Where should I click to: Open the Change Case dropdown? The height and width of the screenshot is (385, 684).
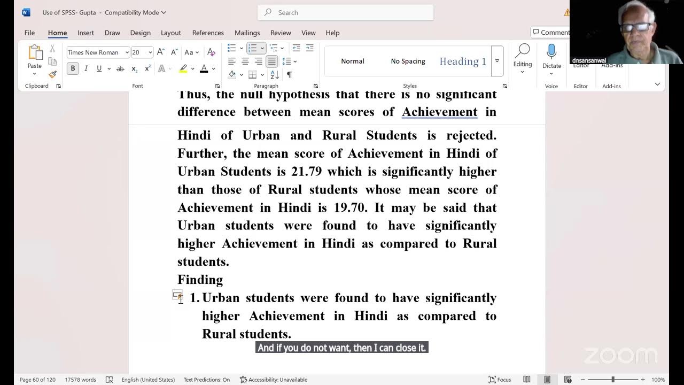191,52
